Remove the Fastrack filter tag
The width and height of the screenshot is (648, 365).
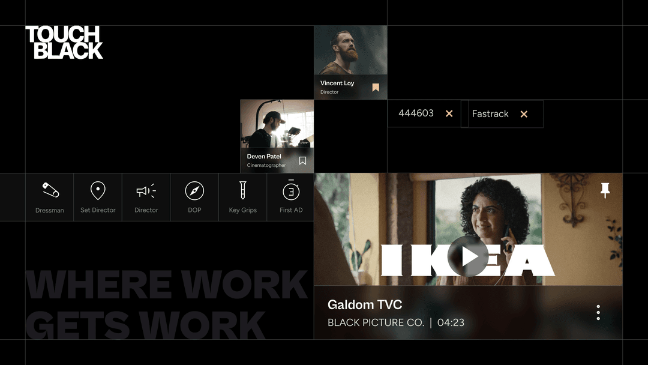pyautogui.click(x=524, y=114)
